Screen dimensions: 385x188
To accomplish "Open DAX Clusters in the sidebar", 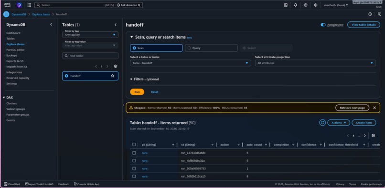I will (11, 103).
